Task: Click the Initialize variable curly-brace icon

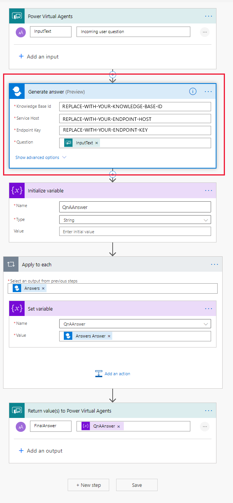Action: tap(17, 191)
